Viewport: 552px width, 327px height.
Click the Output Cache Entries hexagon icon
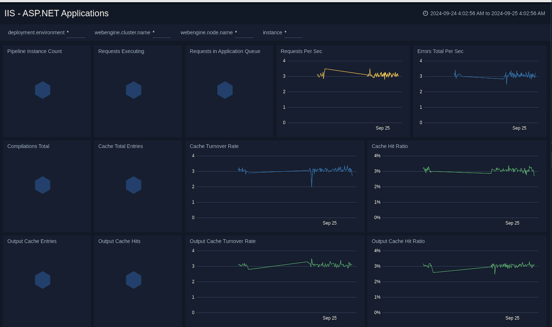[x=43, y=280]
